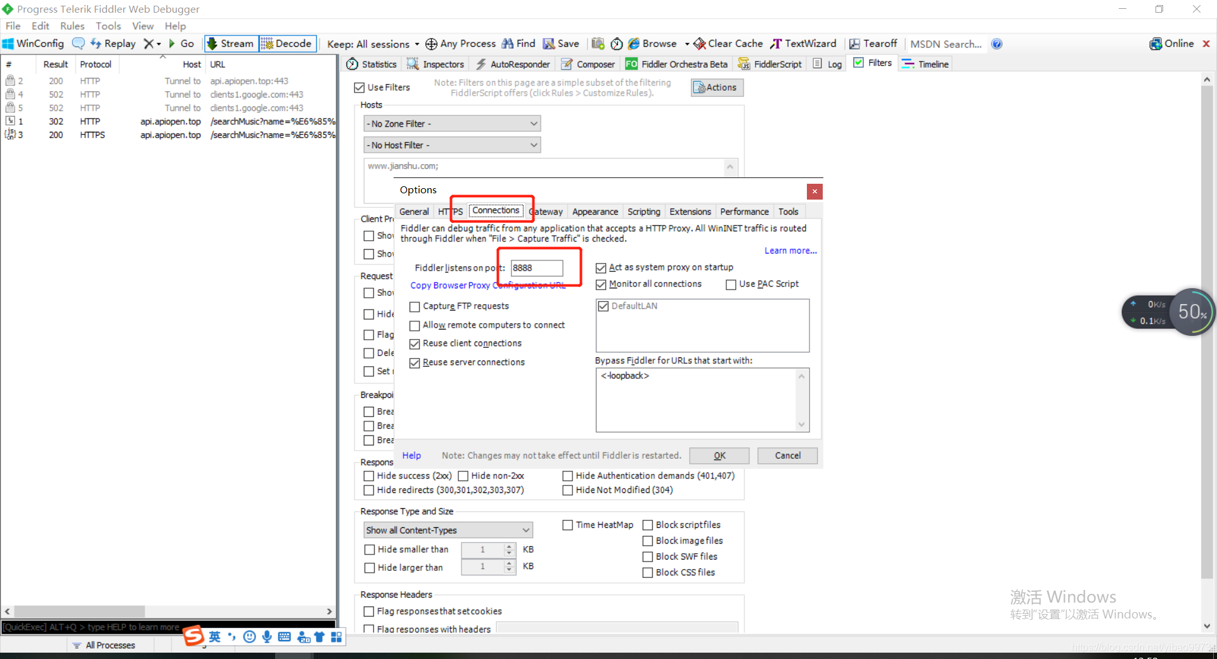Expand the No Zone Filter dropdown
This screenshot has height=659, width=1217.
click(x=453, y=124)
